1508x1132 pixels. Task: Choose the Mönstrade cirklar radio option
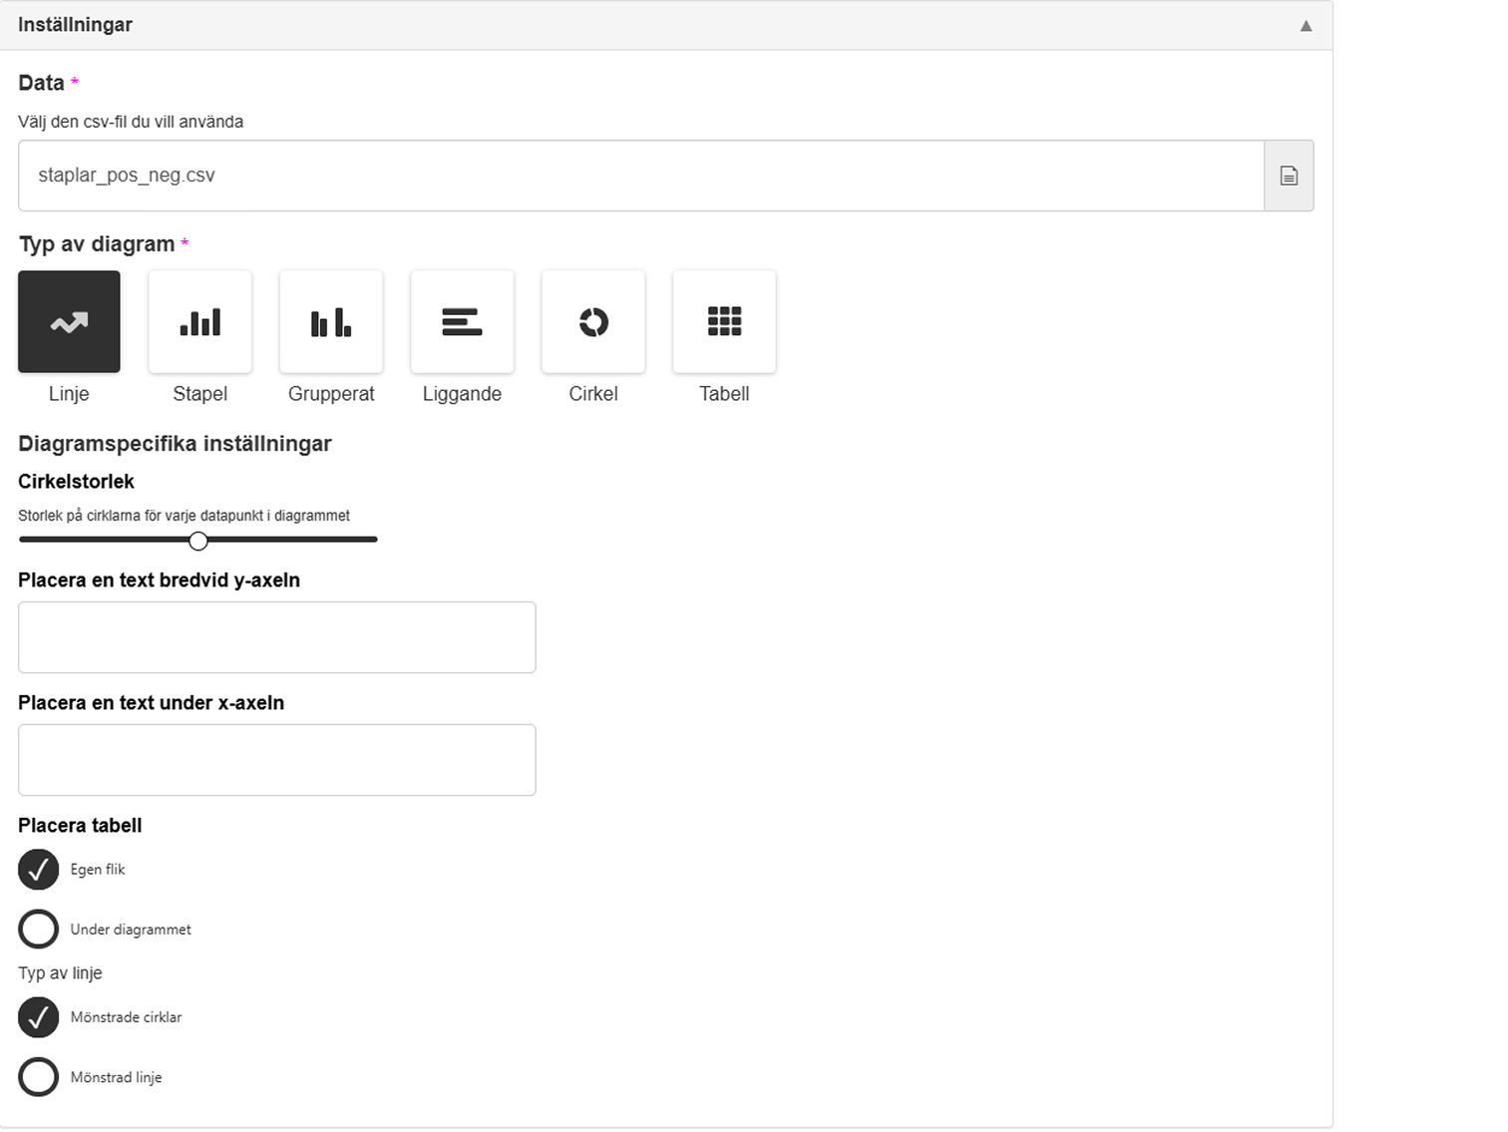[39, 1017]
